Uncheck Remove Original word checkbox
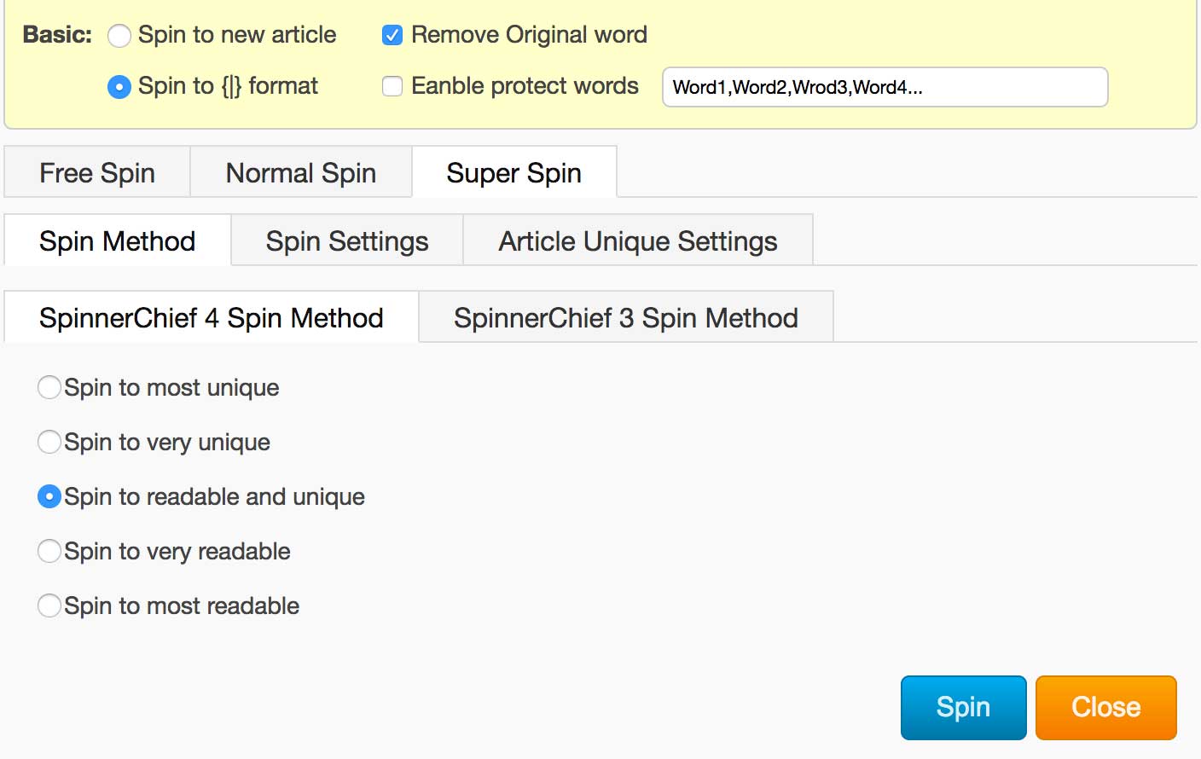The image size is (1201, 759). coord(392,36)
